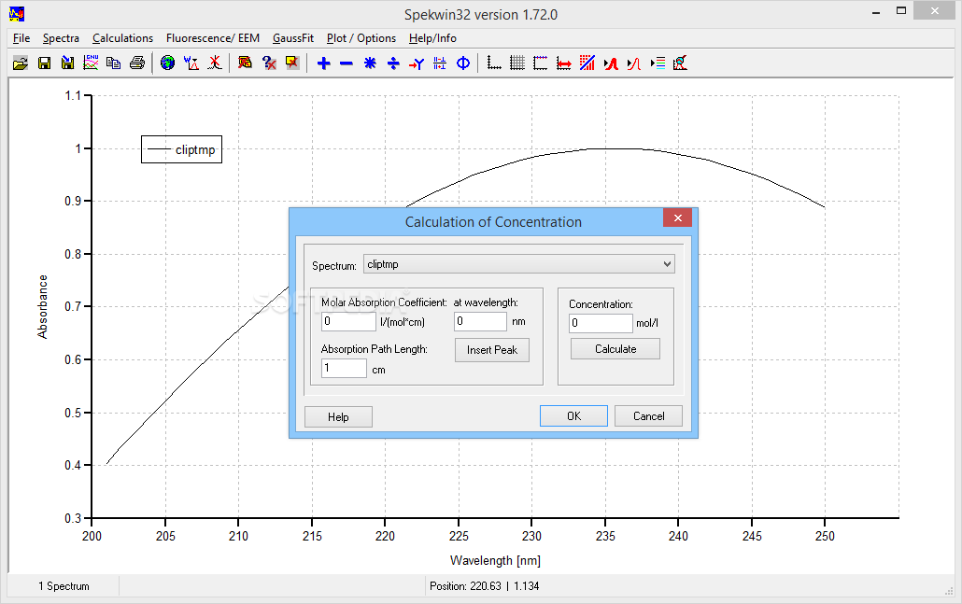
Task: Open the Spectra menu
Action: tap(61, 38)
